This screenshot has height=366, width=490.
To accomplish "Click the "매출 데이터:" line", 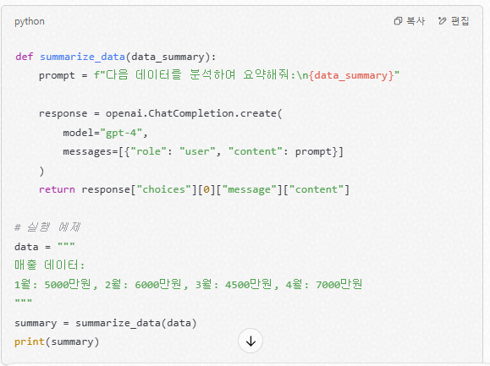I will click(x=49, y=265).
